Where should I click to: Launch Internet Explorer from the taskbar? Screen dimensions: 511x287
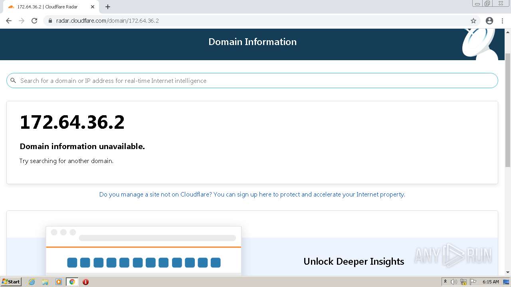(32, 282)
